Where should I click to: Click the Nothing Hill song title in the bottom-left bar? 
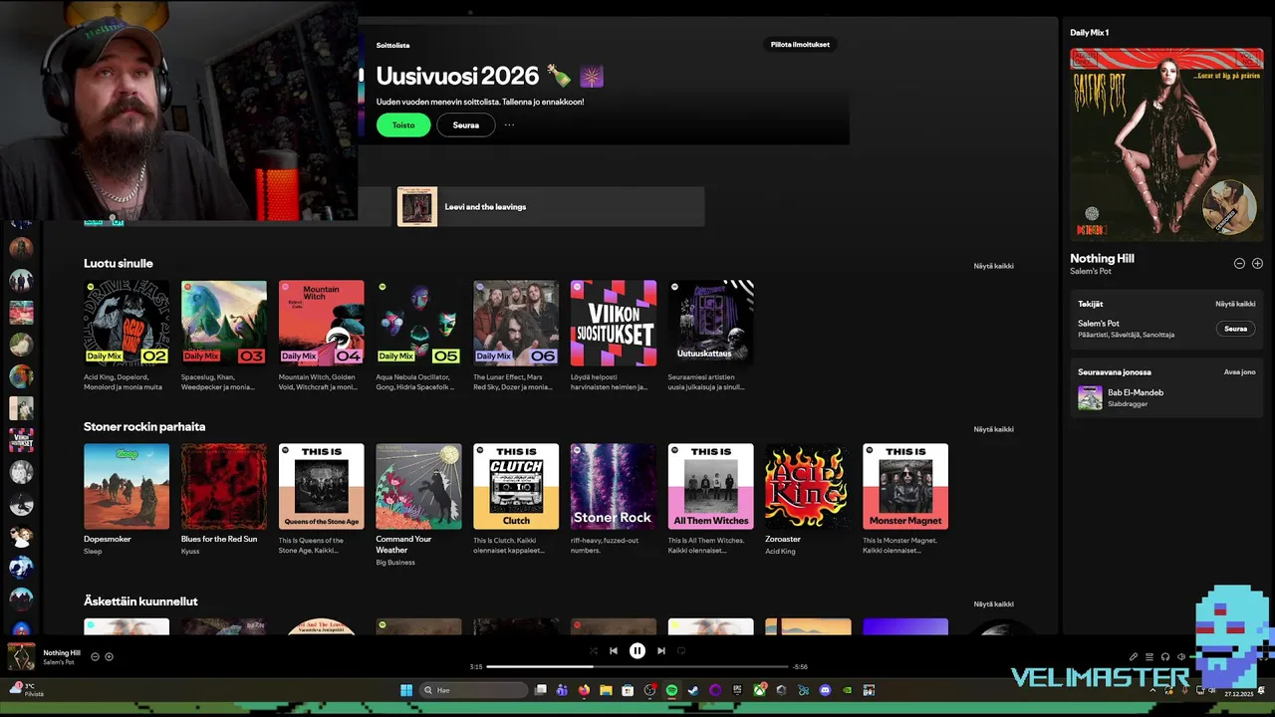tap(62, 653)
